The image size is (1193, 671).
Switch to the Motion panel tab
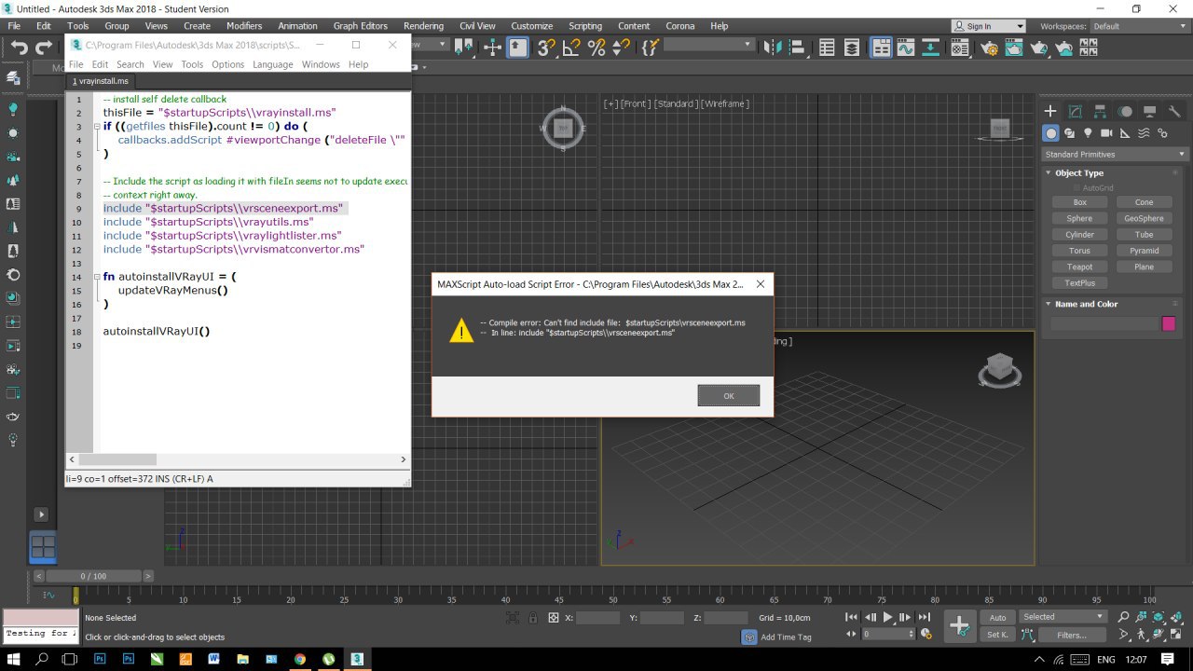click(x=1126, y=111)
